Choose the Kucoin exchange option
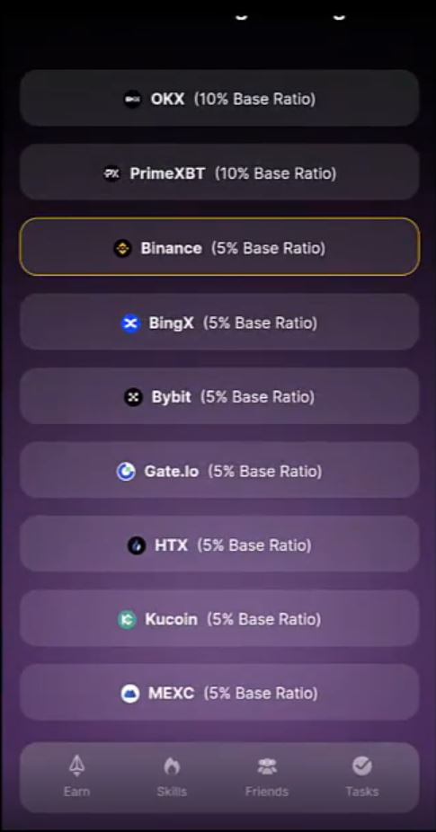The height and width of the screenshot is (832, 436). 219,618
